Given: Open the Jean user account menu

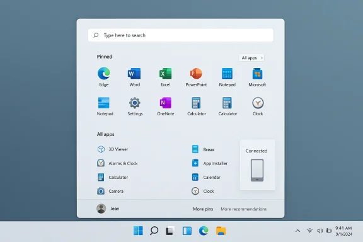Looking at the screenshot, I should click(x=108, y=209).
